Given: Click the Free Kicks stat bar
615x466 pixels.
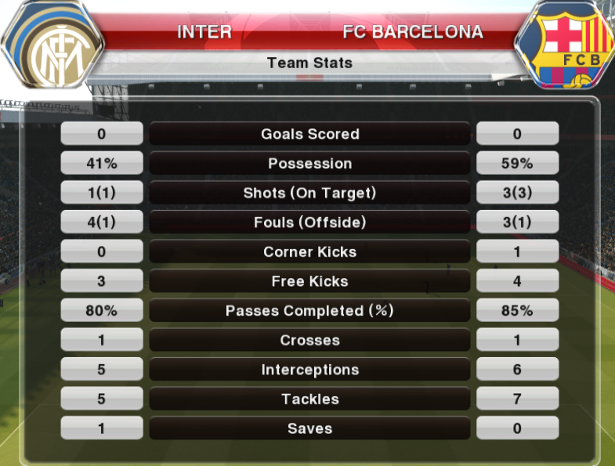Looking at the screenshot, I should click(309, 280).
